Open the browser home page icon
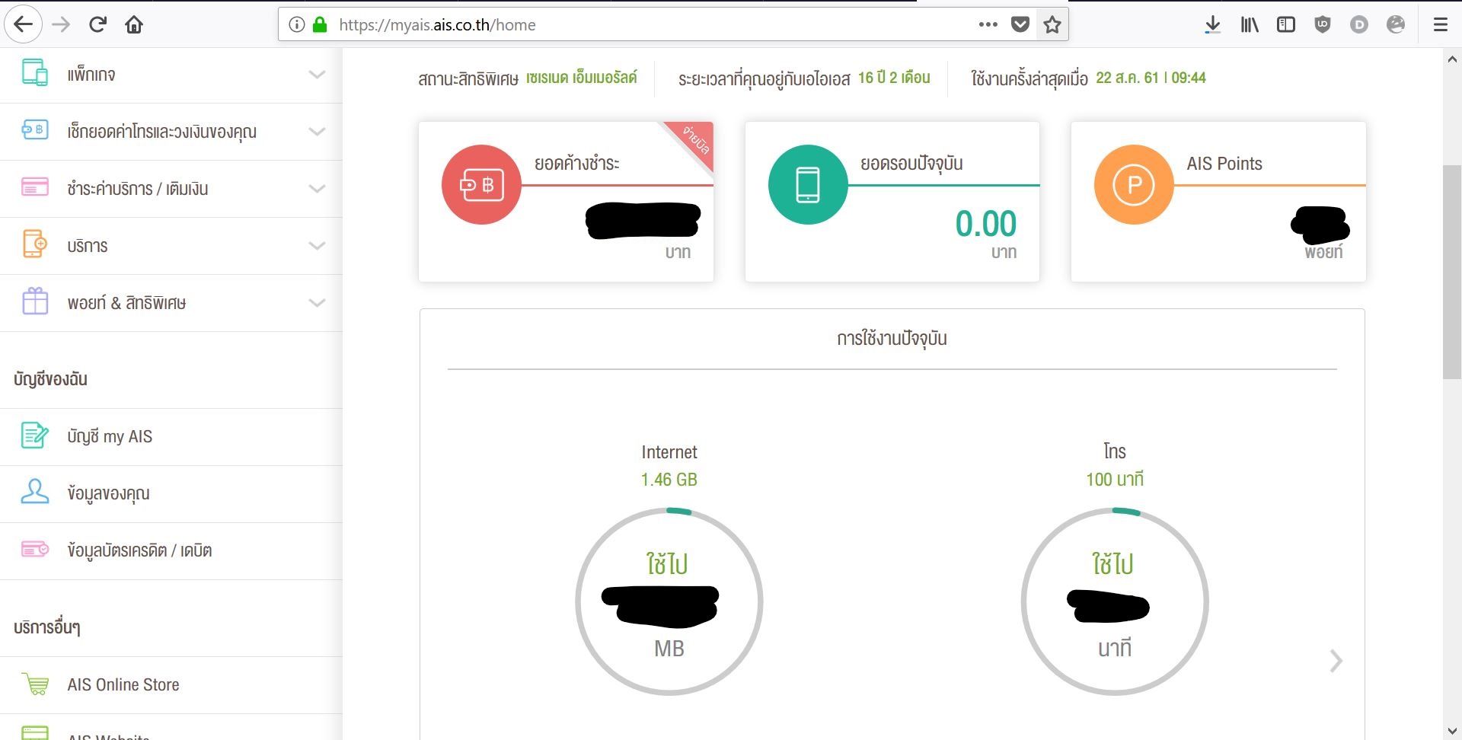The image size is (1462, 740). point(134,25)
